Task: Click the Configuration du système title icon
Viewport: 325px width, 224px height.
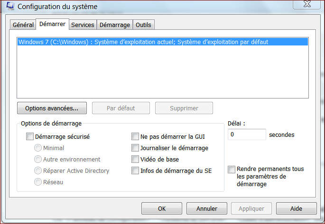Action: pos(7,6)
